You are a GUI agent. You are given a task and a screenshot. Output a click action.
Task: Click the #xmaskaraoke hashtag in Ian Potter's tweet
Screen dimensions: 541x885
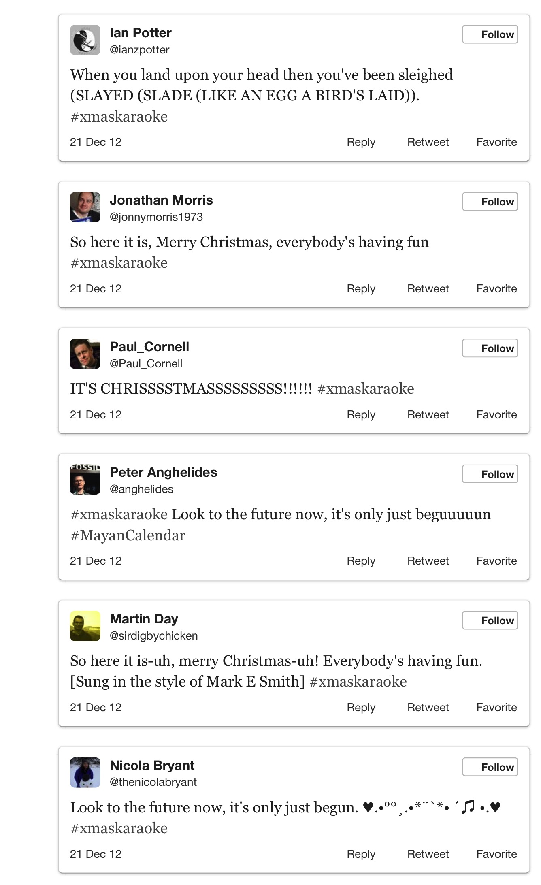pos(119,117)
